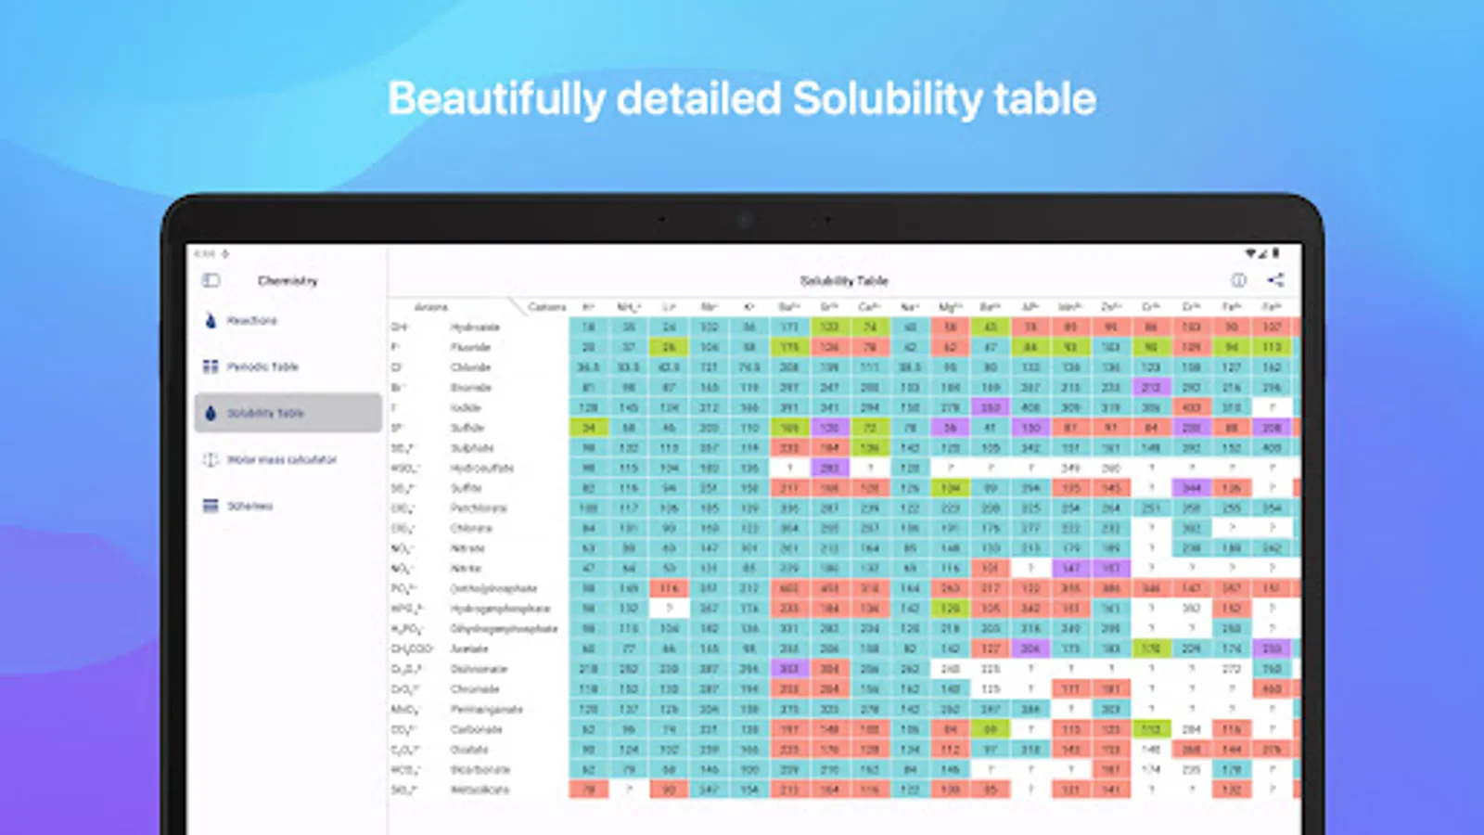Open Schemes in the sidebar
This screenshot has width=1484, height=835.
click(x=288, y=506)
